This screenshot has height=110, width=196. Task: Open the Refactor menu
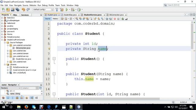(x=33, y=5)
